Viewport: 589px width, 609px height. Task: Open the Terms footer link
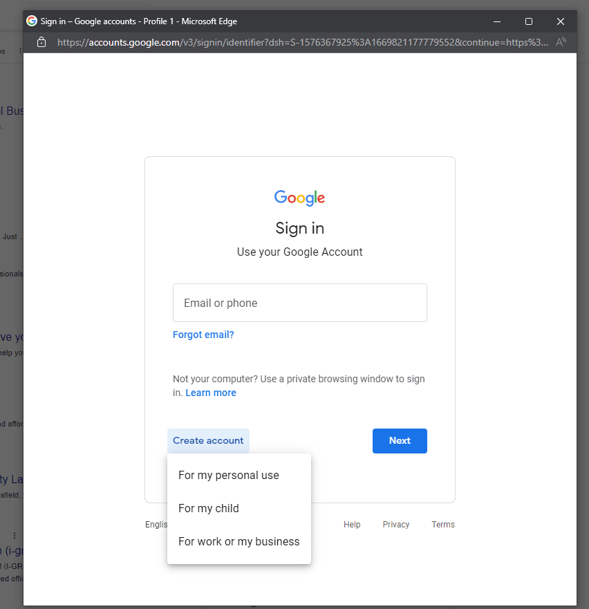click(443, 525)
